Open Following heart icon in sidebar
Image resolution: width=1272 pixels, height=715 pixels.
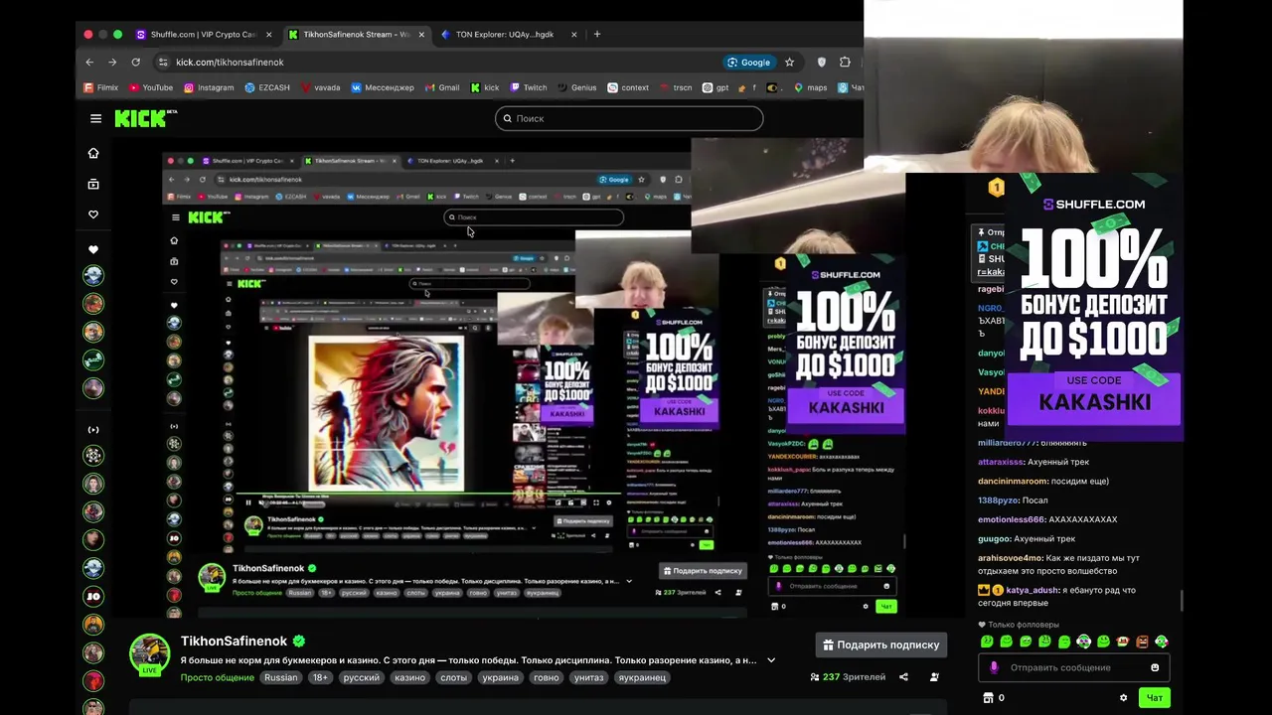pos(93,214)
